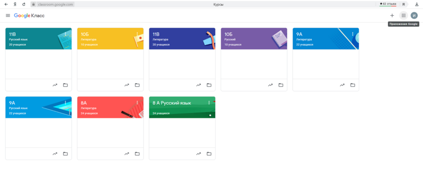
Task: Open Drive folder for 10Б Литература
Action: (137, 85)
